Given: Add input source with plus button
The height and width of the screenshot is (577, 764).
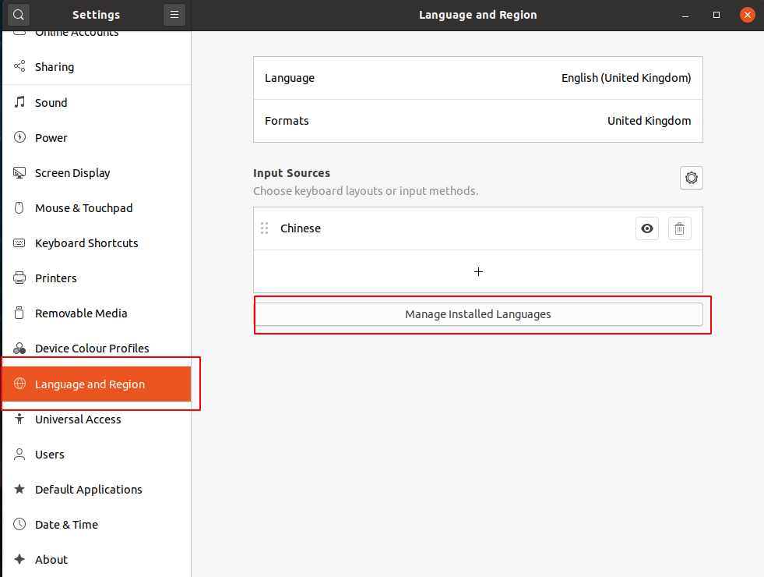Looking at the screenshot, I should (x=478, y=271).
